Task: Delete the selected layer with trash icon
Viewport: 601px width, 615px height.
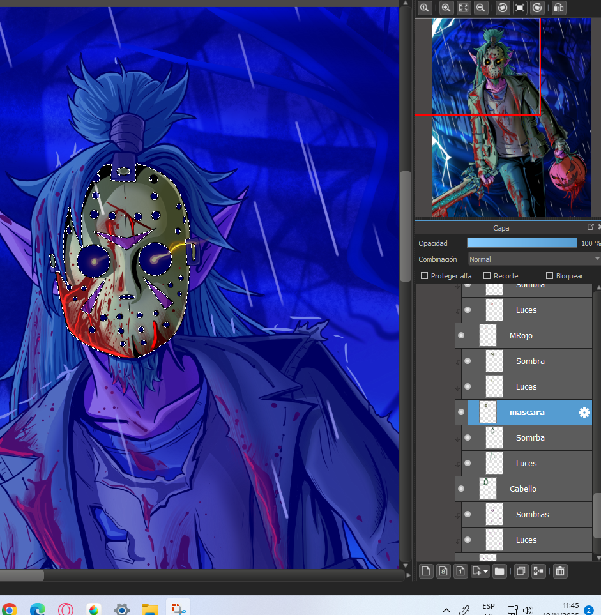Action: coord(560,571)
